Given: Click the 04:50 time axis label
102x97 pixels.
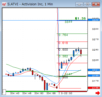Looking at the screenshot, I should point(39,93).
